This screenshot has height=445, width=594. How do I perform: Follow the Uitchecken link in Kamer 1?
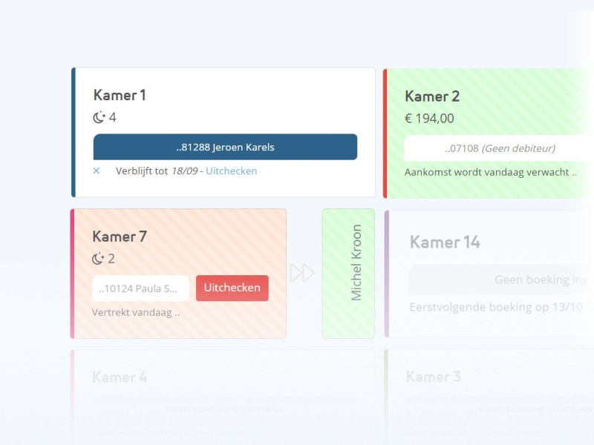231,171
